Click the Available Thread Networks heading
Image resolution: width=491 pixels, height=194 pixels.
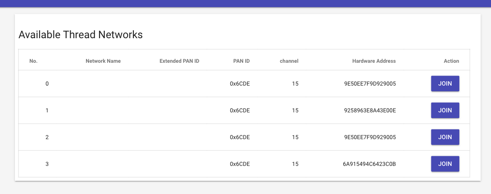tap(80, 35)
